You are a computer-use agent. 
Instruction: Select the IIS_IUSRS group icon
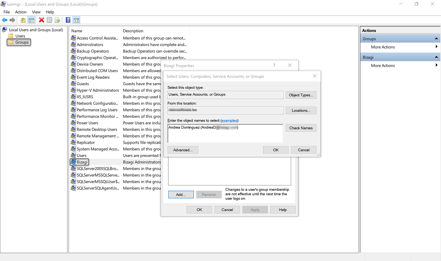73,97
